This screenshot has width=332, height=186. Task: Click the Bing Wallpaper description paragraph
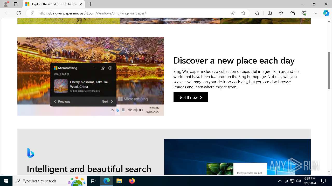pos(236,79)
